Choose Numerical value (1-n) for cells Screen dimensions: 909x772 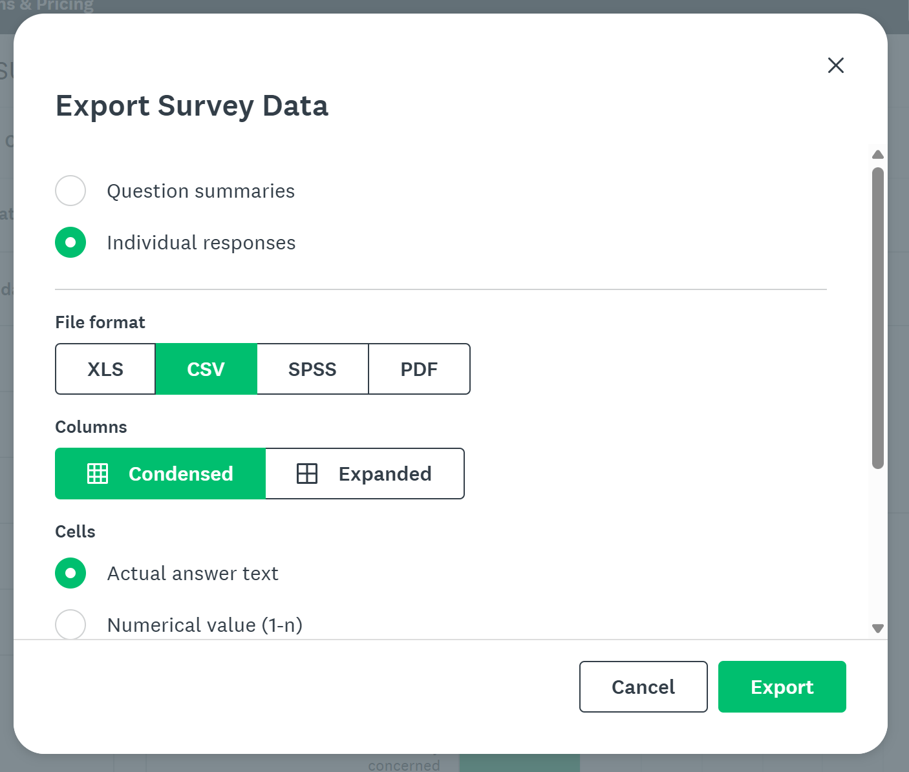[70, 625]
